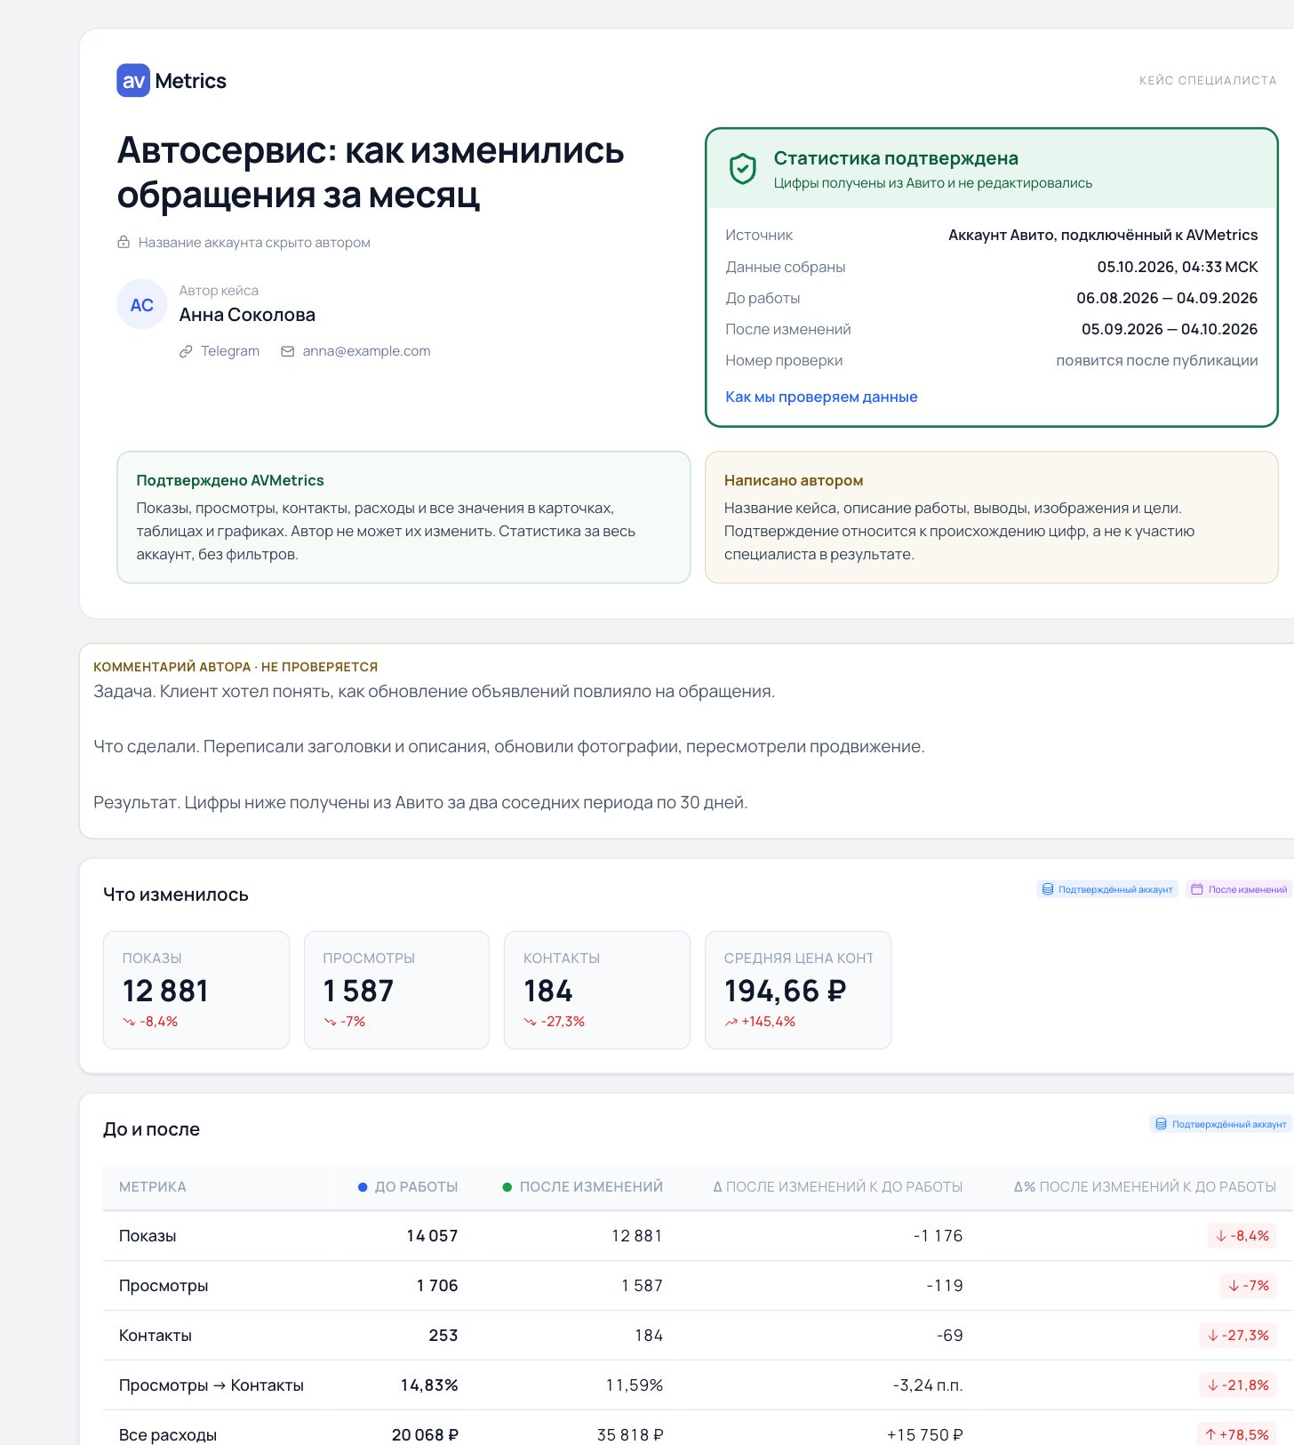Click down-trend arrow icon on Просмотры card
This screenshot has height=1445, width=1294.
[x=330, y=1022]
